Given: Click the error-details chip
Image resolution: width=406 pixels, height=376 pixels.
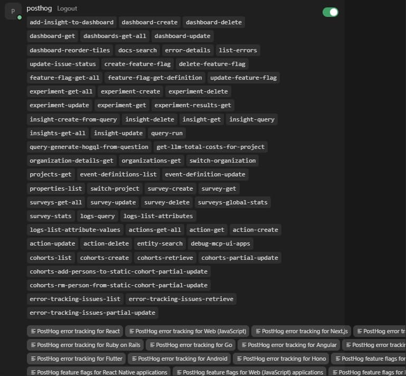Looking at the screenshot, I should (188, 50).
